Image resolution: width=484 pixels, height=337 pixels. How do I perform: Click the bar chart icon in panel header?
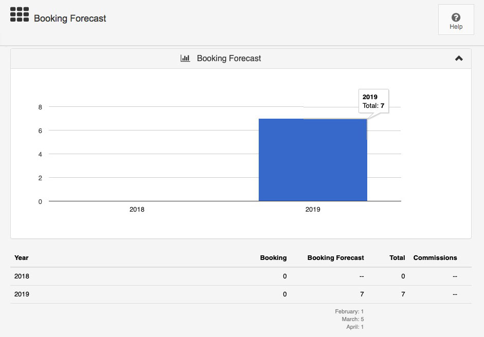point(185,58)
